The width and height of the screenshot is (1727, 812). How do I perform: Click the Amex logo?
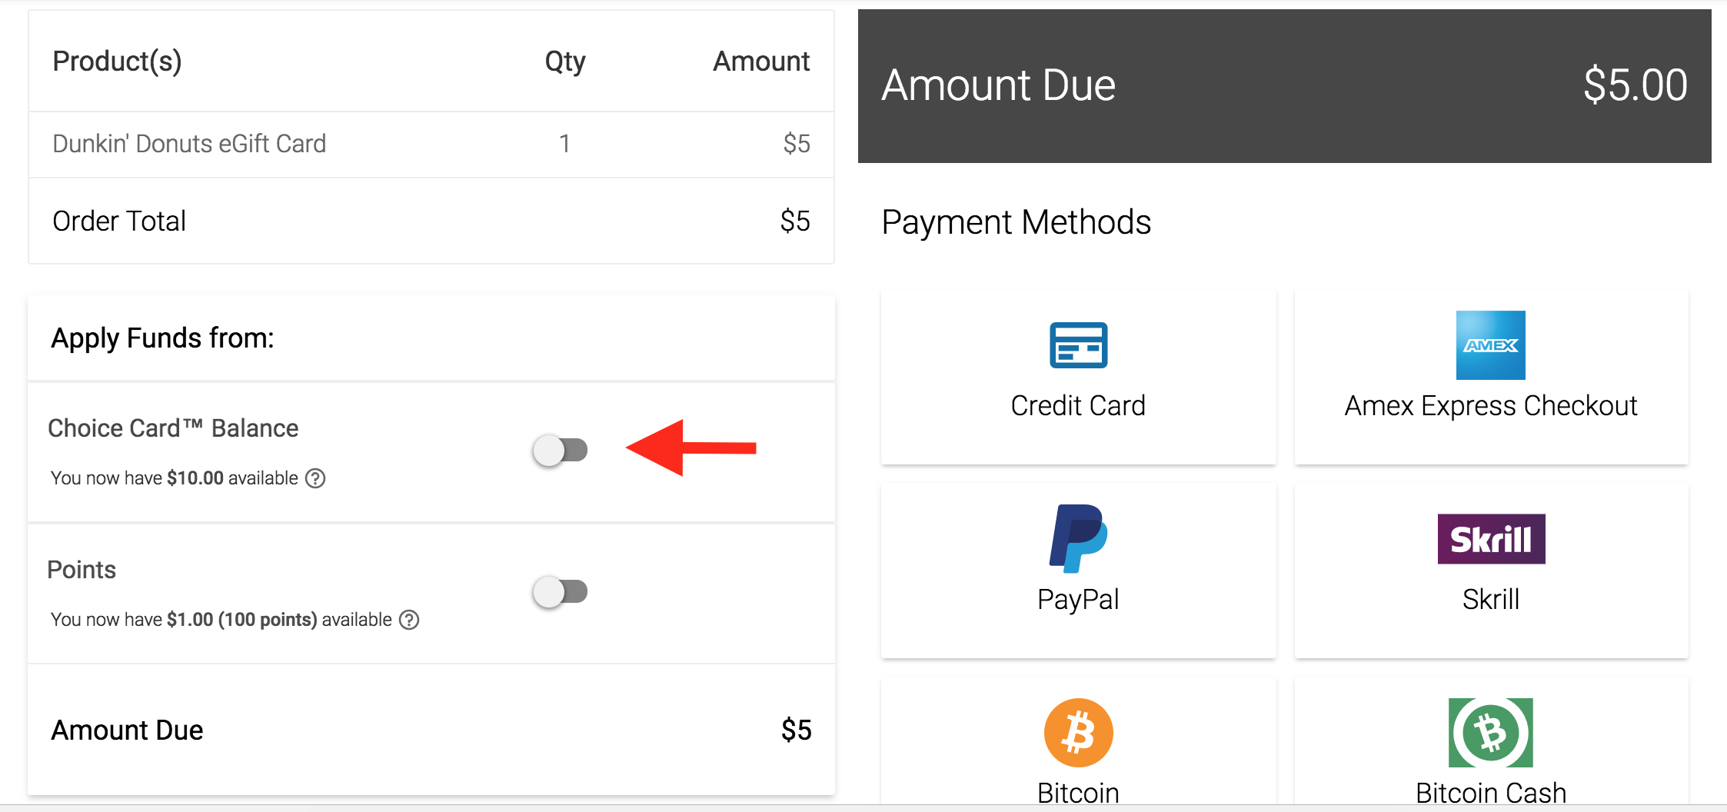pos(1490,346)
